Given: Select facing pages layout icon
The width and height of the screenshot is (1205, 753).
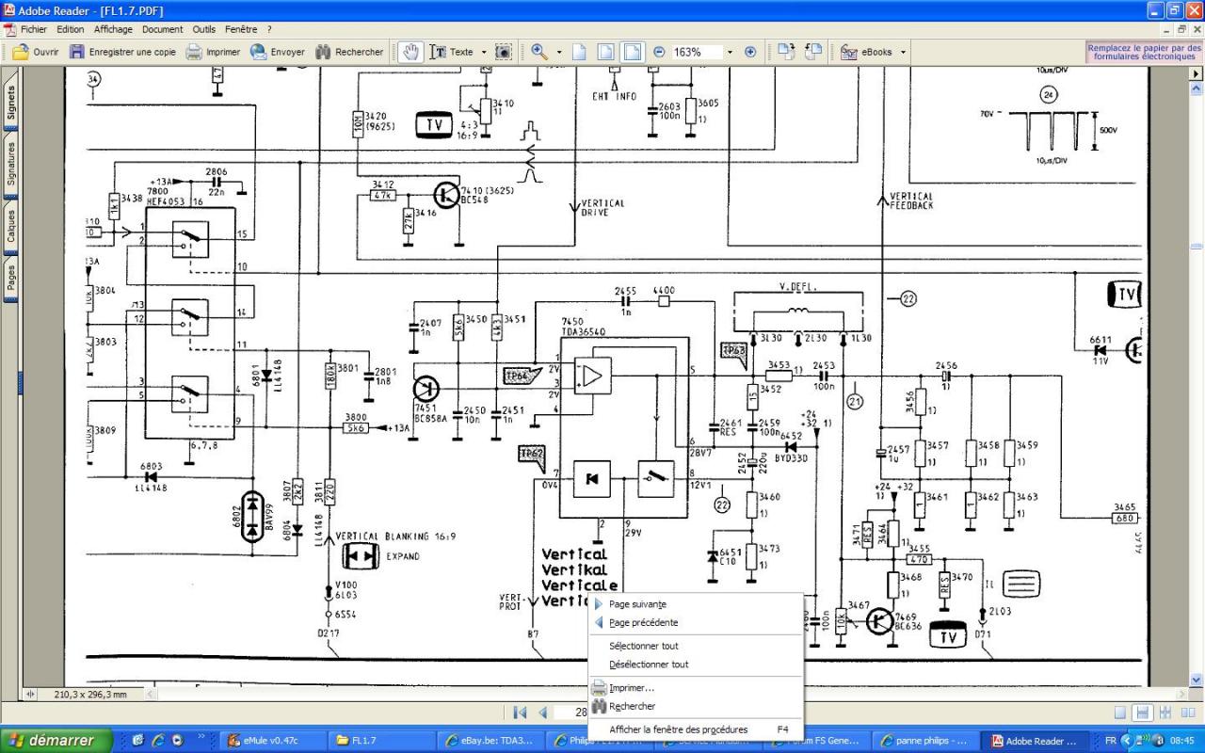Looking at the screenshot, I should (x=1186, y=713).
